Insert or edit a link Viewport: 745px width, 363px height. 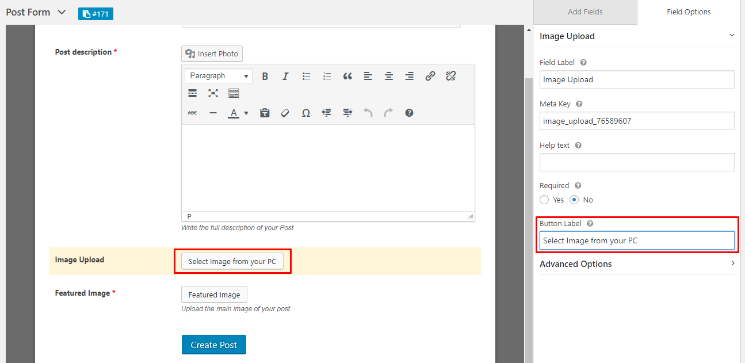tap(430, 76)
